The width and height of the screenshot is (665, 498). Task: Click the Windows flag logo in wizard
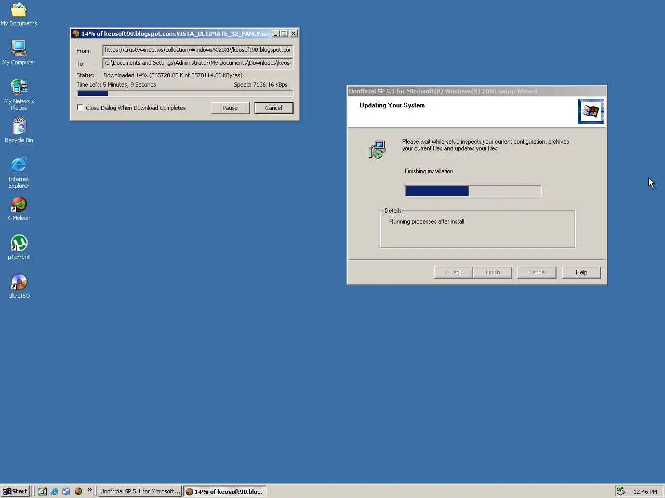pyautogui.click(x=591, y=112)
